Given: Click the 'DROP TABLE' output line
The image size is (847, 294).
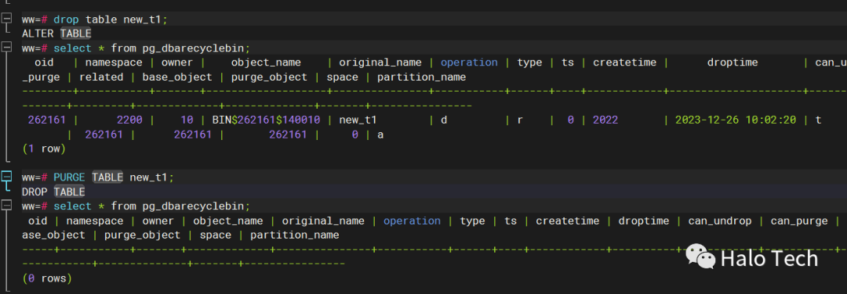Looking at the screenshot, I should click(53, 191).
